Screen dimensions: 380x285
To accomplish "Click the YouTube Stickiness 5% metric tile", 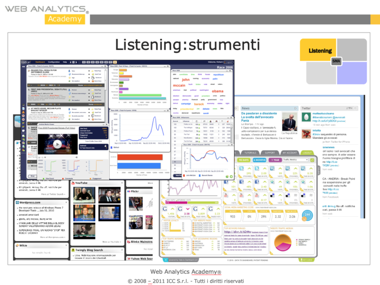I will (245, 198).
